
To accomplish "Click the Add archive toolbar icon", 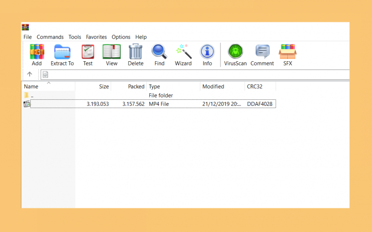I will (x=37, y=52).
